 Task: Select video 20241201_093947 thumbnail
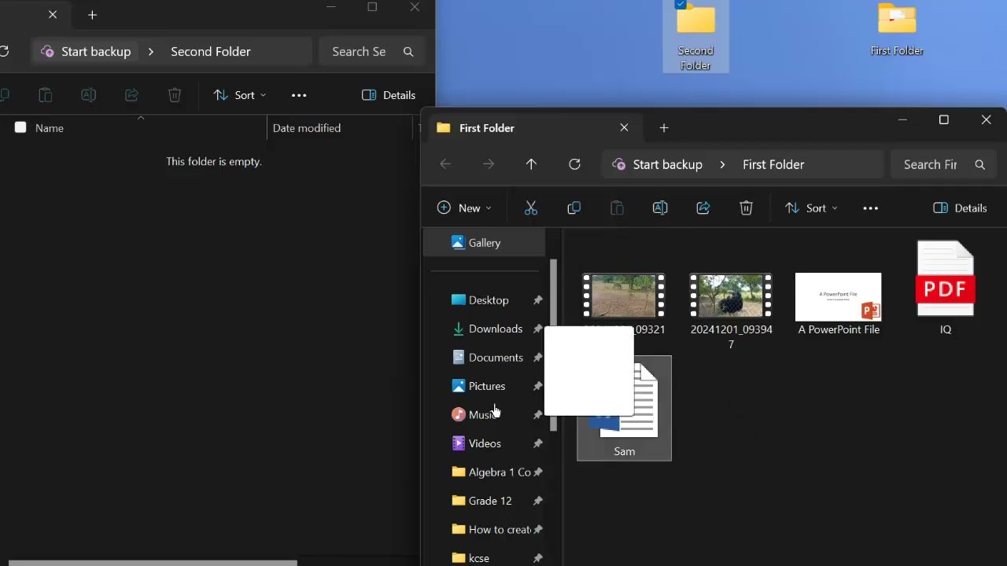click(x=731, y=296)
